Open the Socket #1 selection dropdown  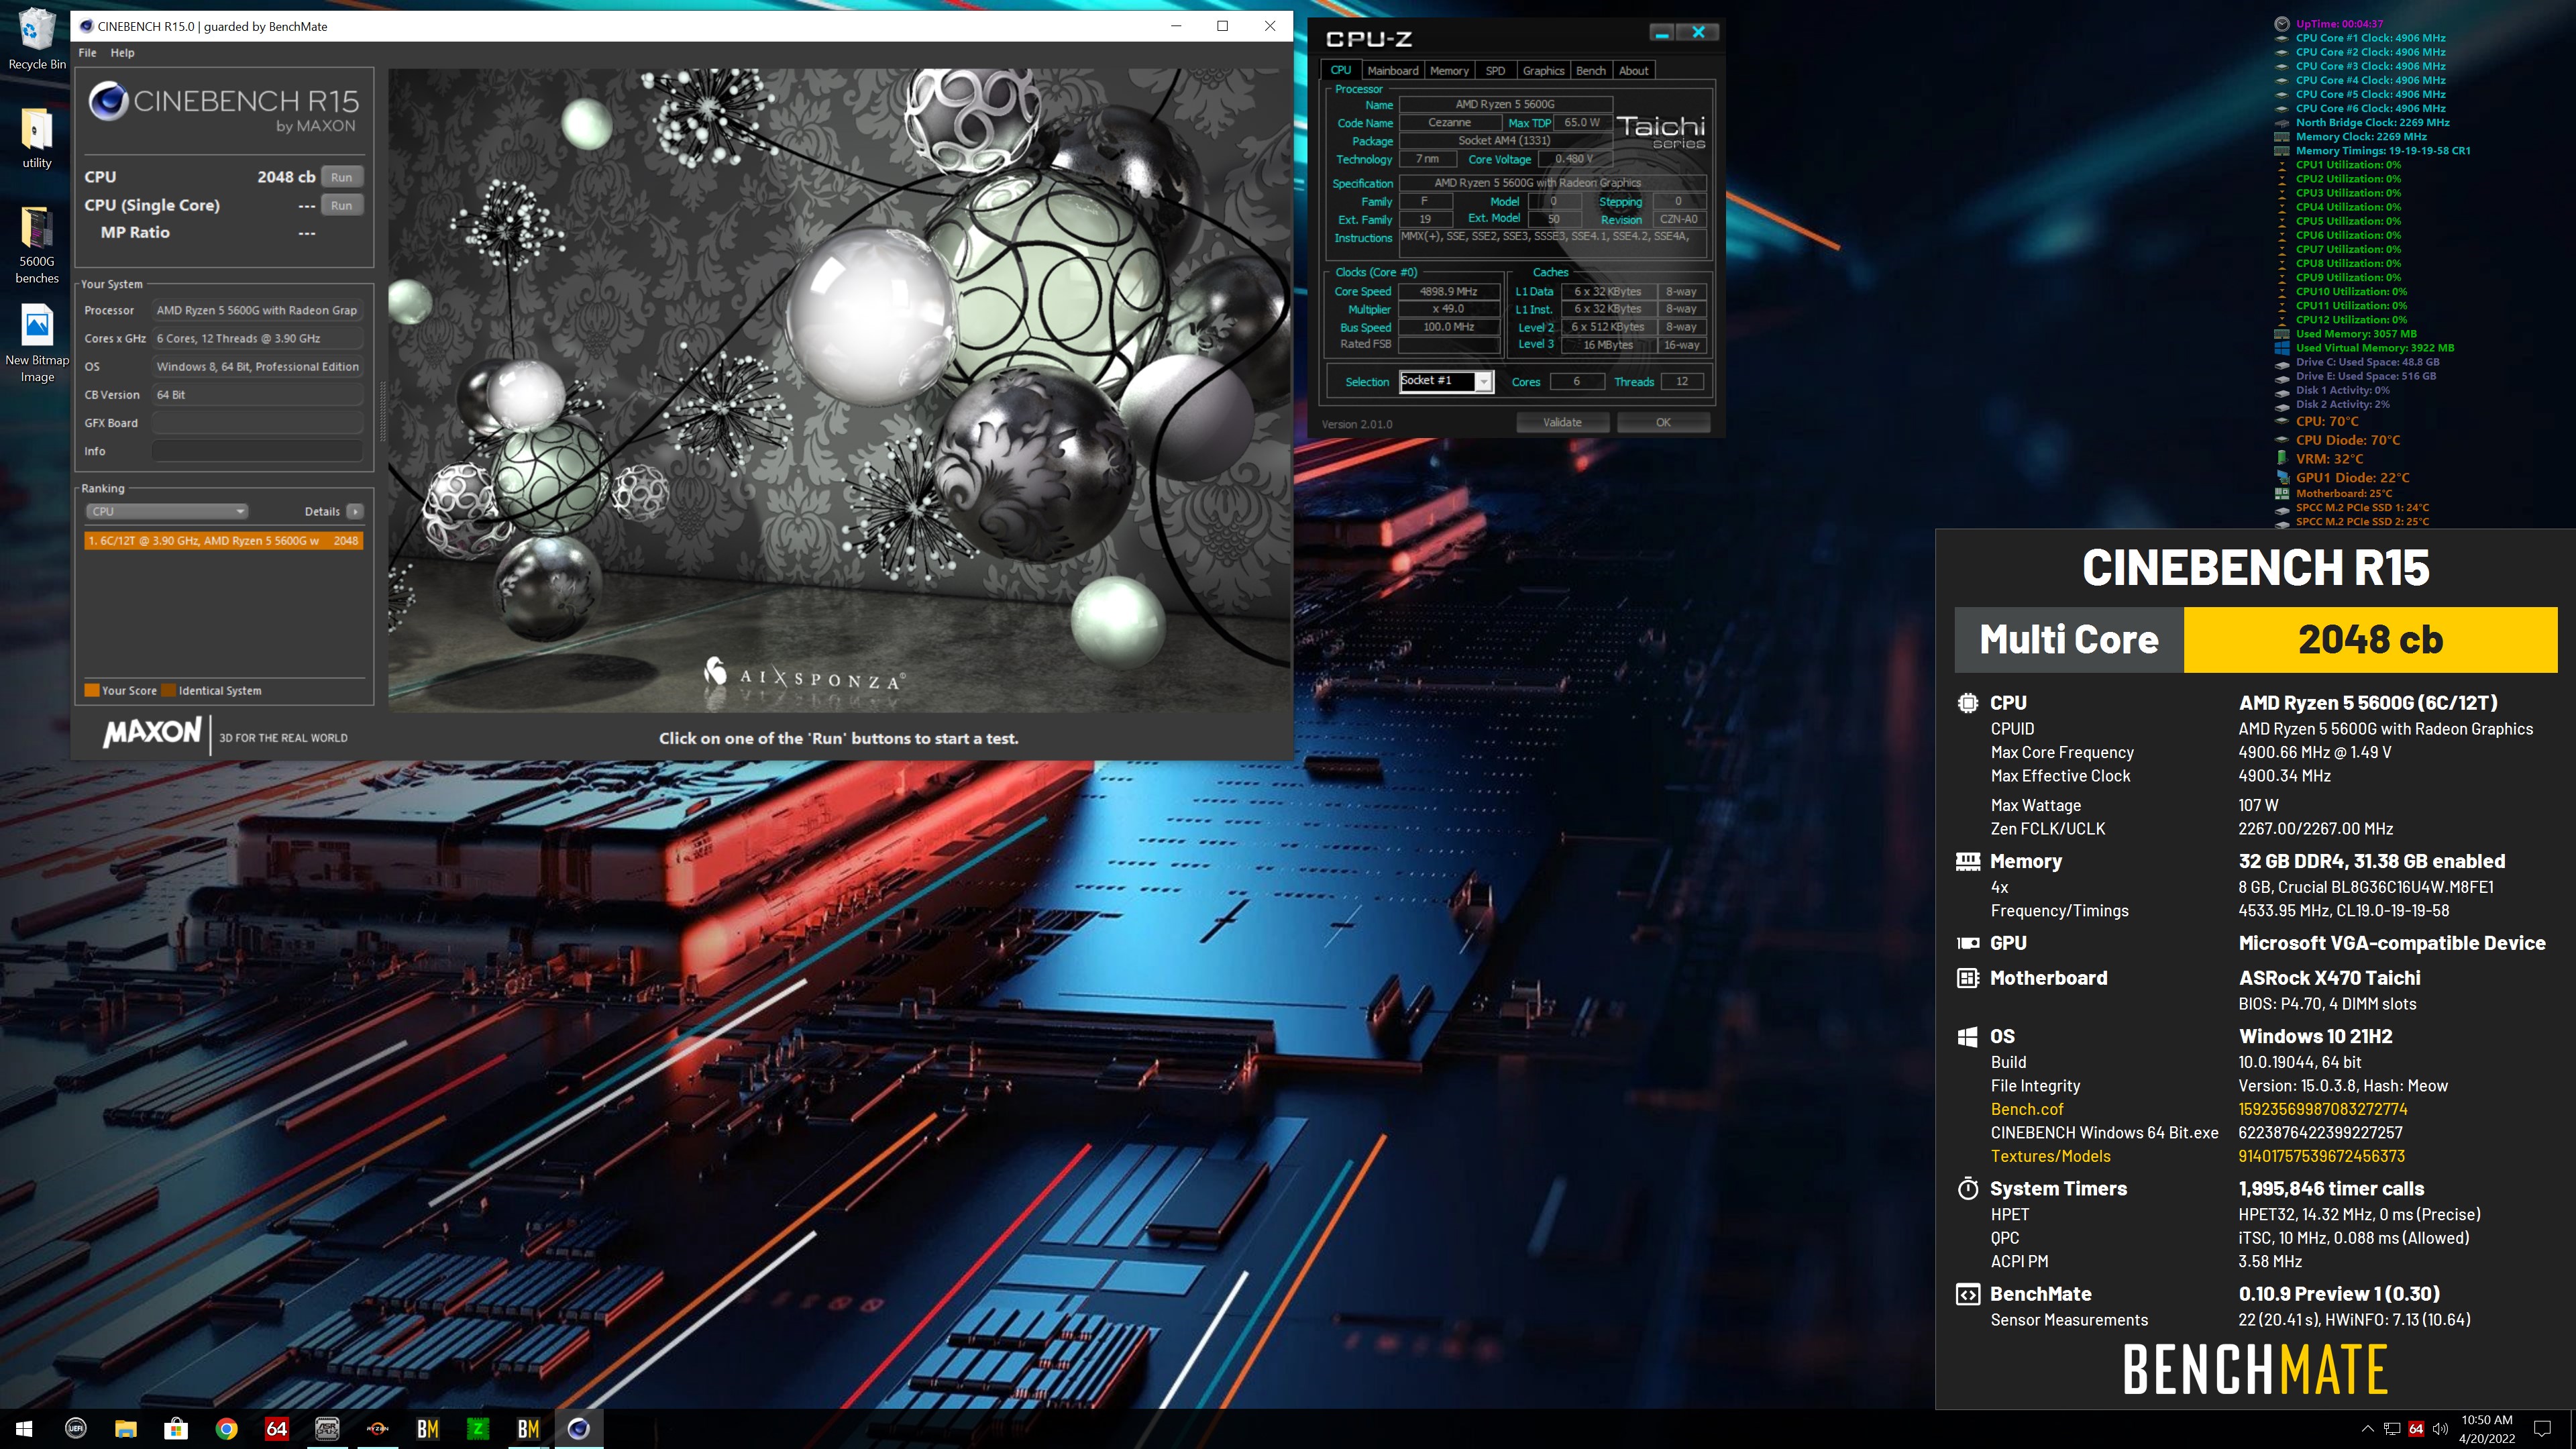point(1446,381)
